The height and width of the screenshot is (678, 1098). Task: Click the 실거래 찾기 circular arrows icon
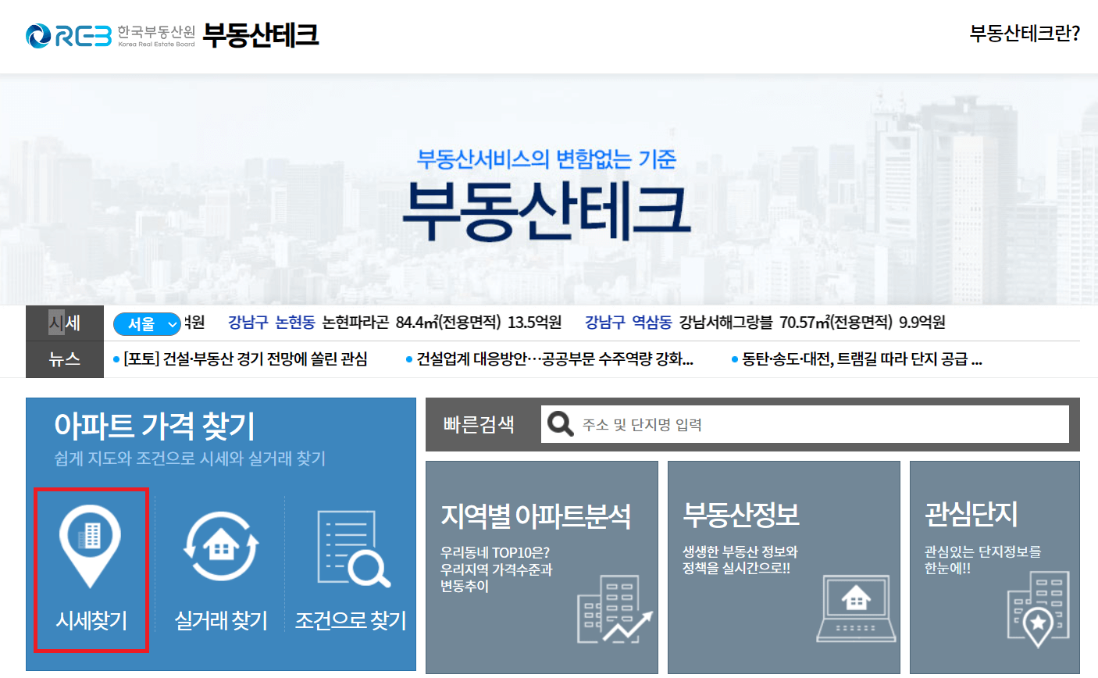click(221, 547)
